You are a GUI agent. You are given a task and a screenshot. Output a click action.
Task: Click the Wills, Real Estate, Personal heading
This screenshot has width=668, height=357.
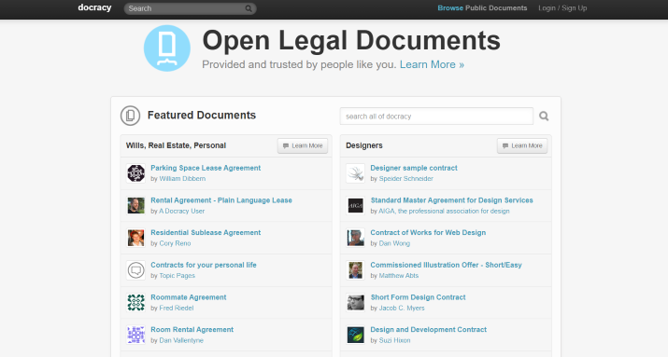tap(176, 145)
